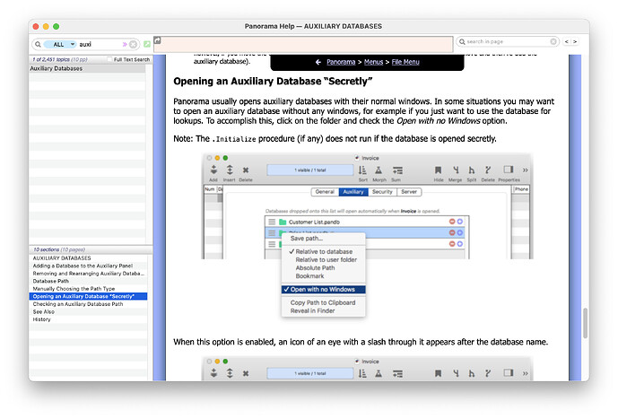Click into the search in page field
Image resolution: width=618 pixels, height=419 pixels.
[x=507, y=41]
